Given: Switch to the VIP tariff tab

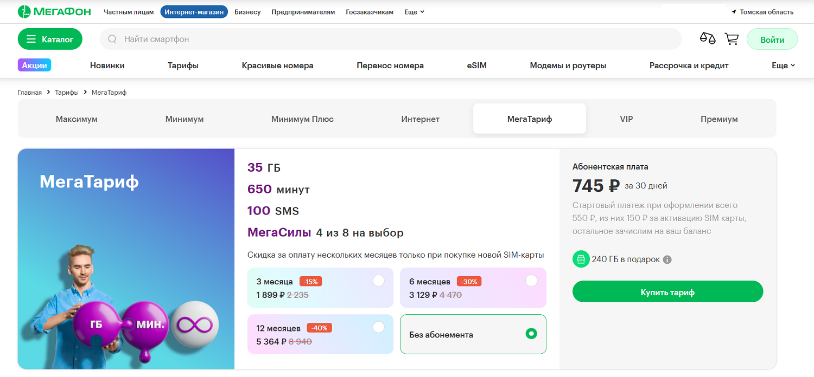Looking at the screenshot, I should pos(626,119).
